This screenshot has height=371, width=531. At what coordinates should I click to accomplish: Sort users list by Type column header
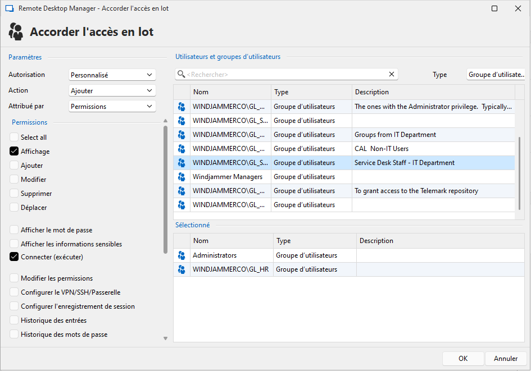click(x=311, y=92)
